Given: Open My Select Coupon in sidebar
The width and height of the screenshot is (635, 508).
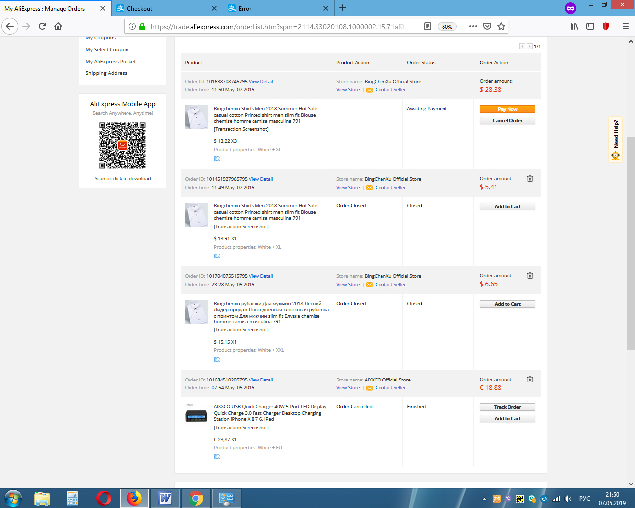Looking at the screenshot, I should 107,50.
